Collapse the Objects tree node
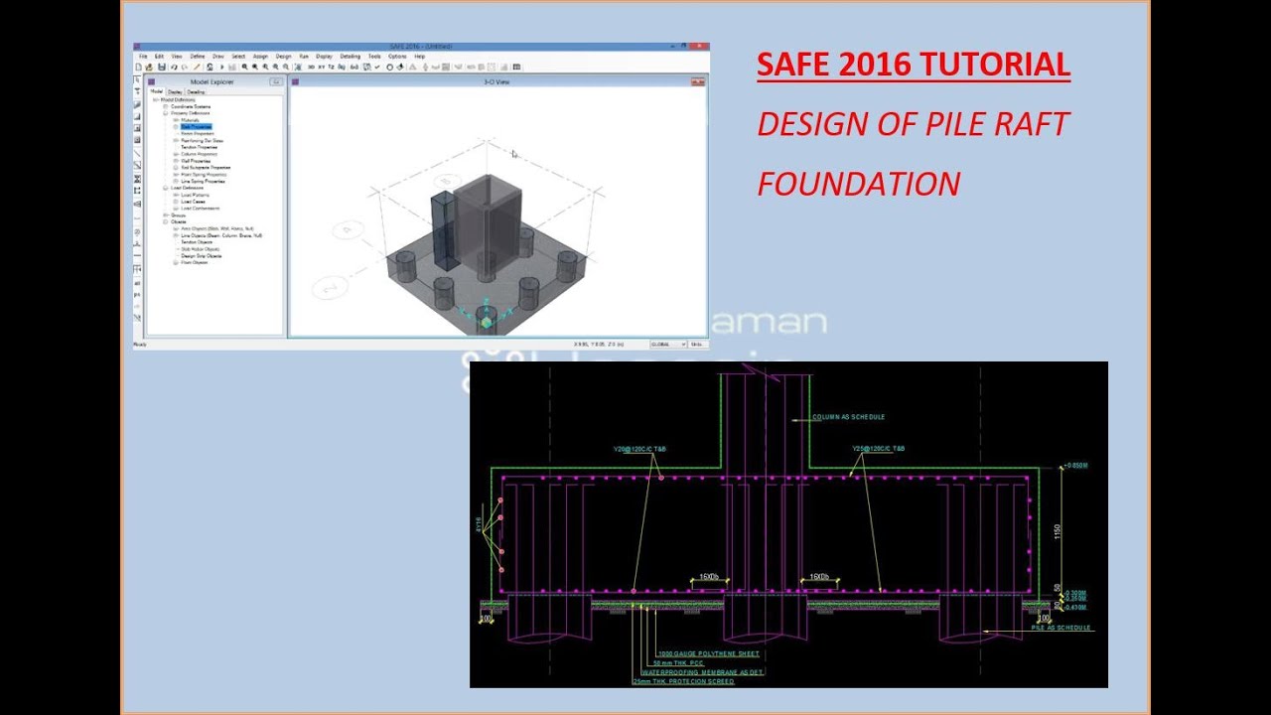Screen dimensions: 1271x715 (x=166, y=222)
